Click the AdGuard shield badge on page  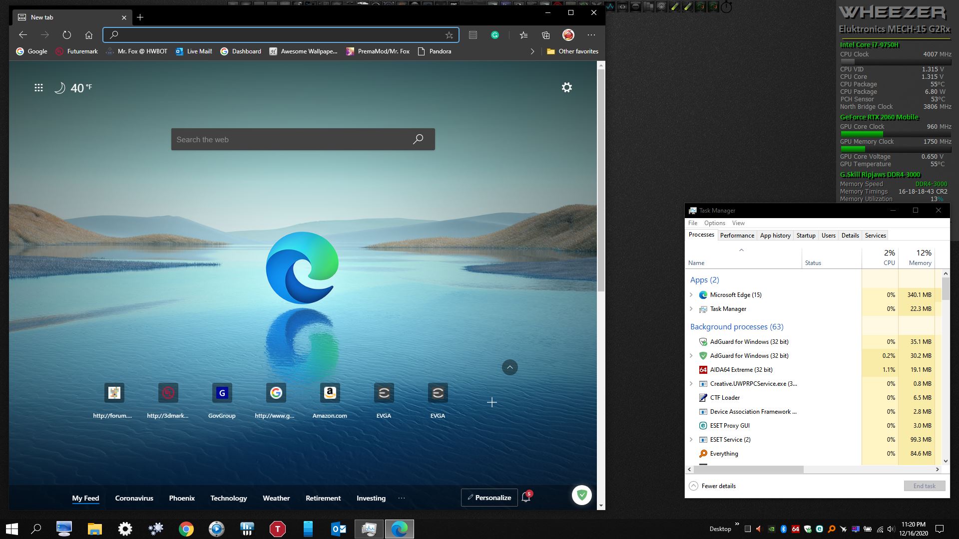click(582, 495)
